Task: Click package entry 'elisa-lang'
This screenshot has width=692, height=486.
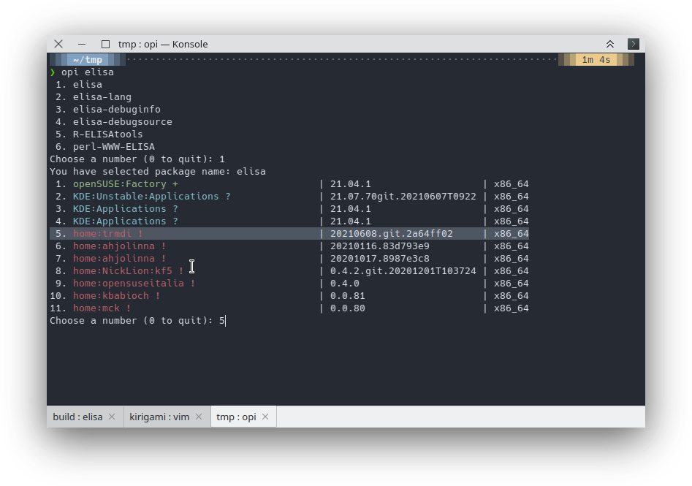Action: 102,96
